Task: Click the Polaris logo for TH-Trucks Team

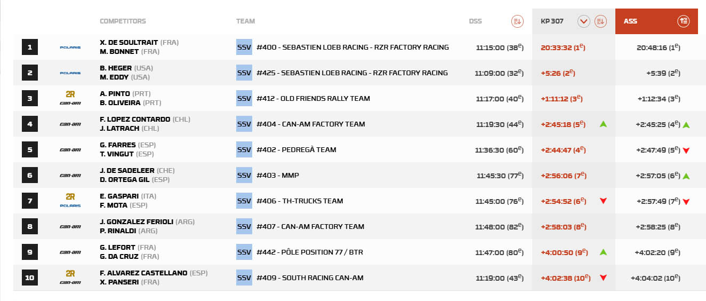Action: 70,205
